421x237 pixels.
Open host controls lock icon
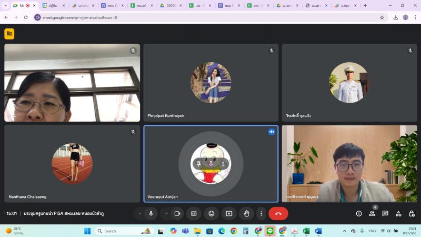(x=412, y=214)
